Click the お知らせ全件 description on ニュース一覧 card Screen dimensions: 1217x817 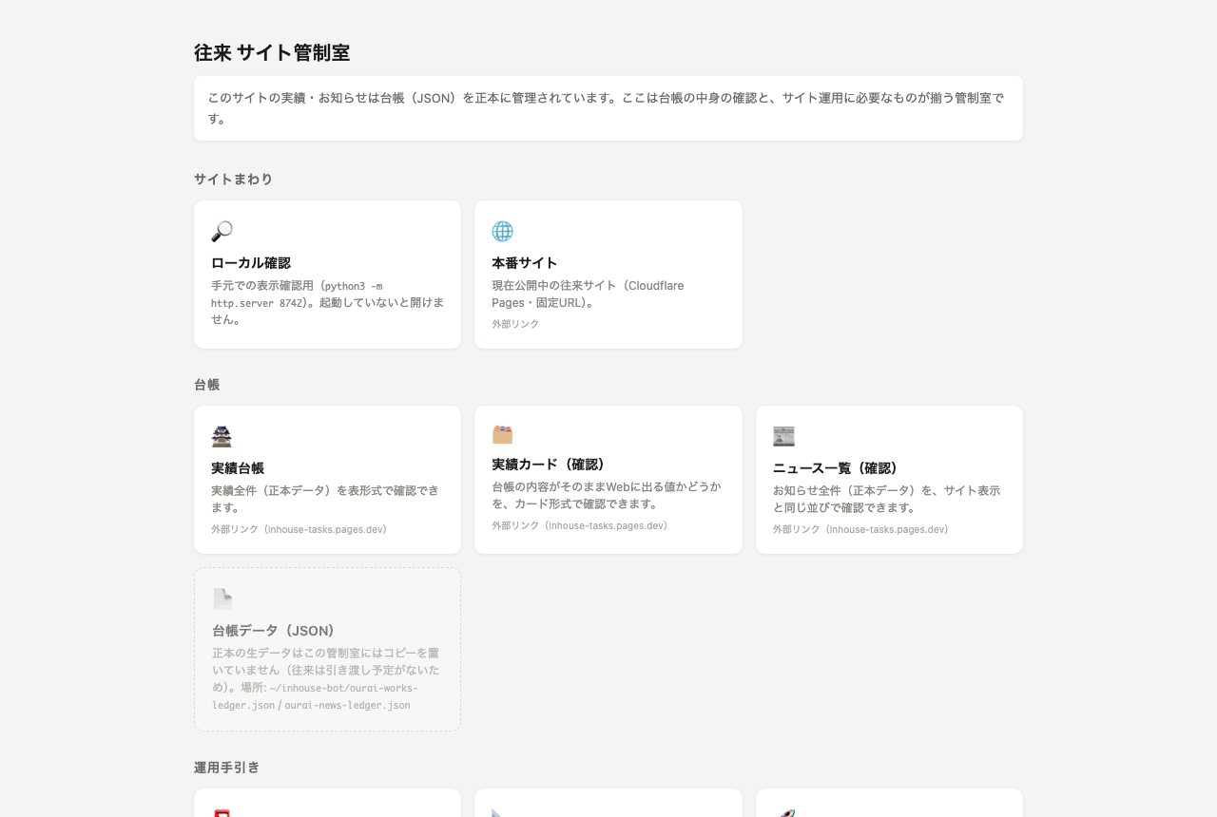(x=887, y=499)
